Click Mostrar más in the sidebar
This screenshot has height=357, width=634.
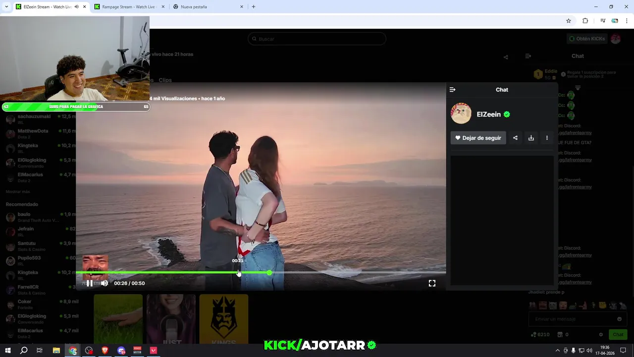pyautogui.click(x=18, y=191)
